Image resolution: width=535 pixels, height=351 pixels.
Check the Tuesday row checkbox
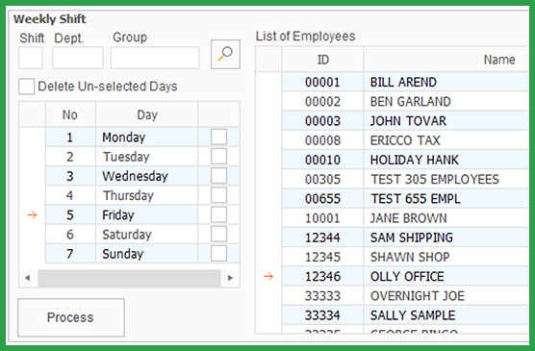218,157
